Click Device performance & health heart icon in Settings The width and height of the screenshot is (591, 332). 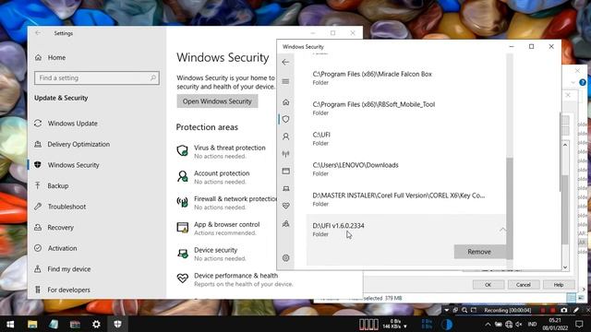coord(183,279)
